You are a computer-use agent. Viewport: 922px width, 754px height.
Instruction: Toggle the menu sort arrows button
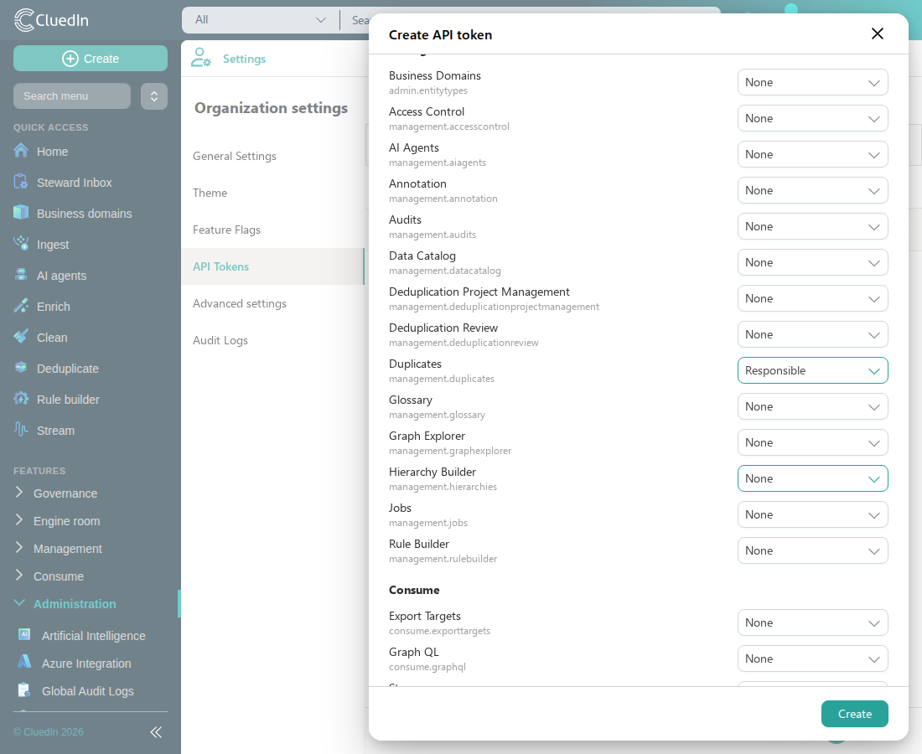tap(154, 96)
